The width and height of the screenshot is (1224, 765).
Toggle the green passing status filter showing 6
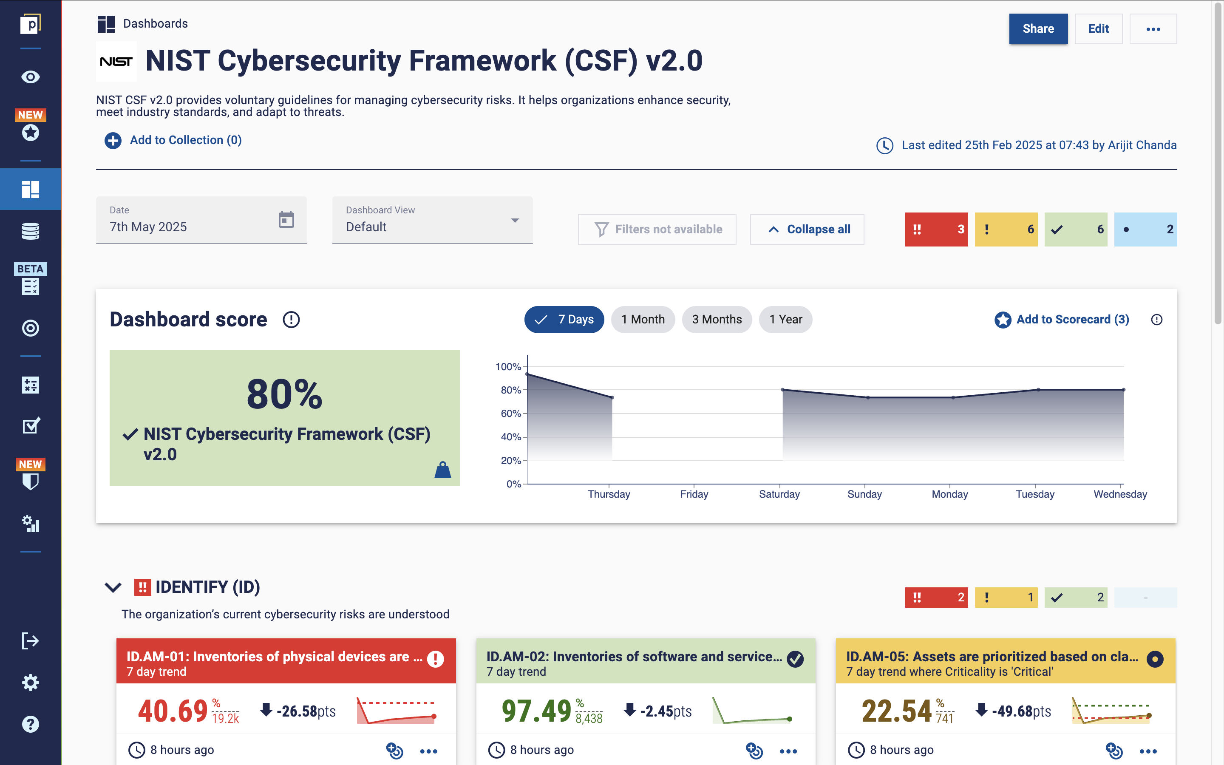point(1076,229)
